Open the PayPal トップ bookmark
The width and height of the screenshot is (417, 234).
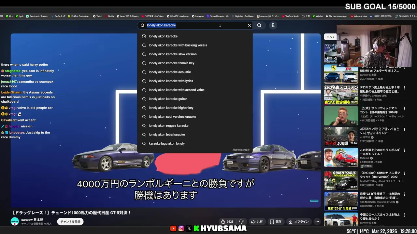click(x=58, y=16)
